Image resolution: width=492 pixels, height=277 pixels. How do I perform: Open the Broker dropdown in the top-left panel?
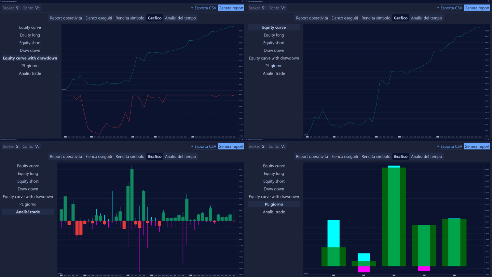coord(11,8)
